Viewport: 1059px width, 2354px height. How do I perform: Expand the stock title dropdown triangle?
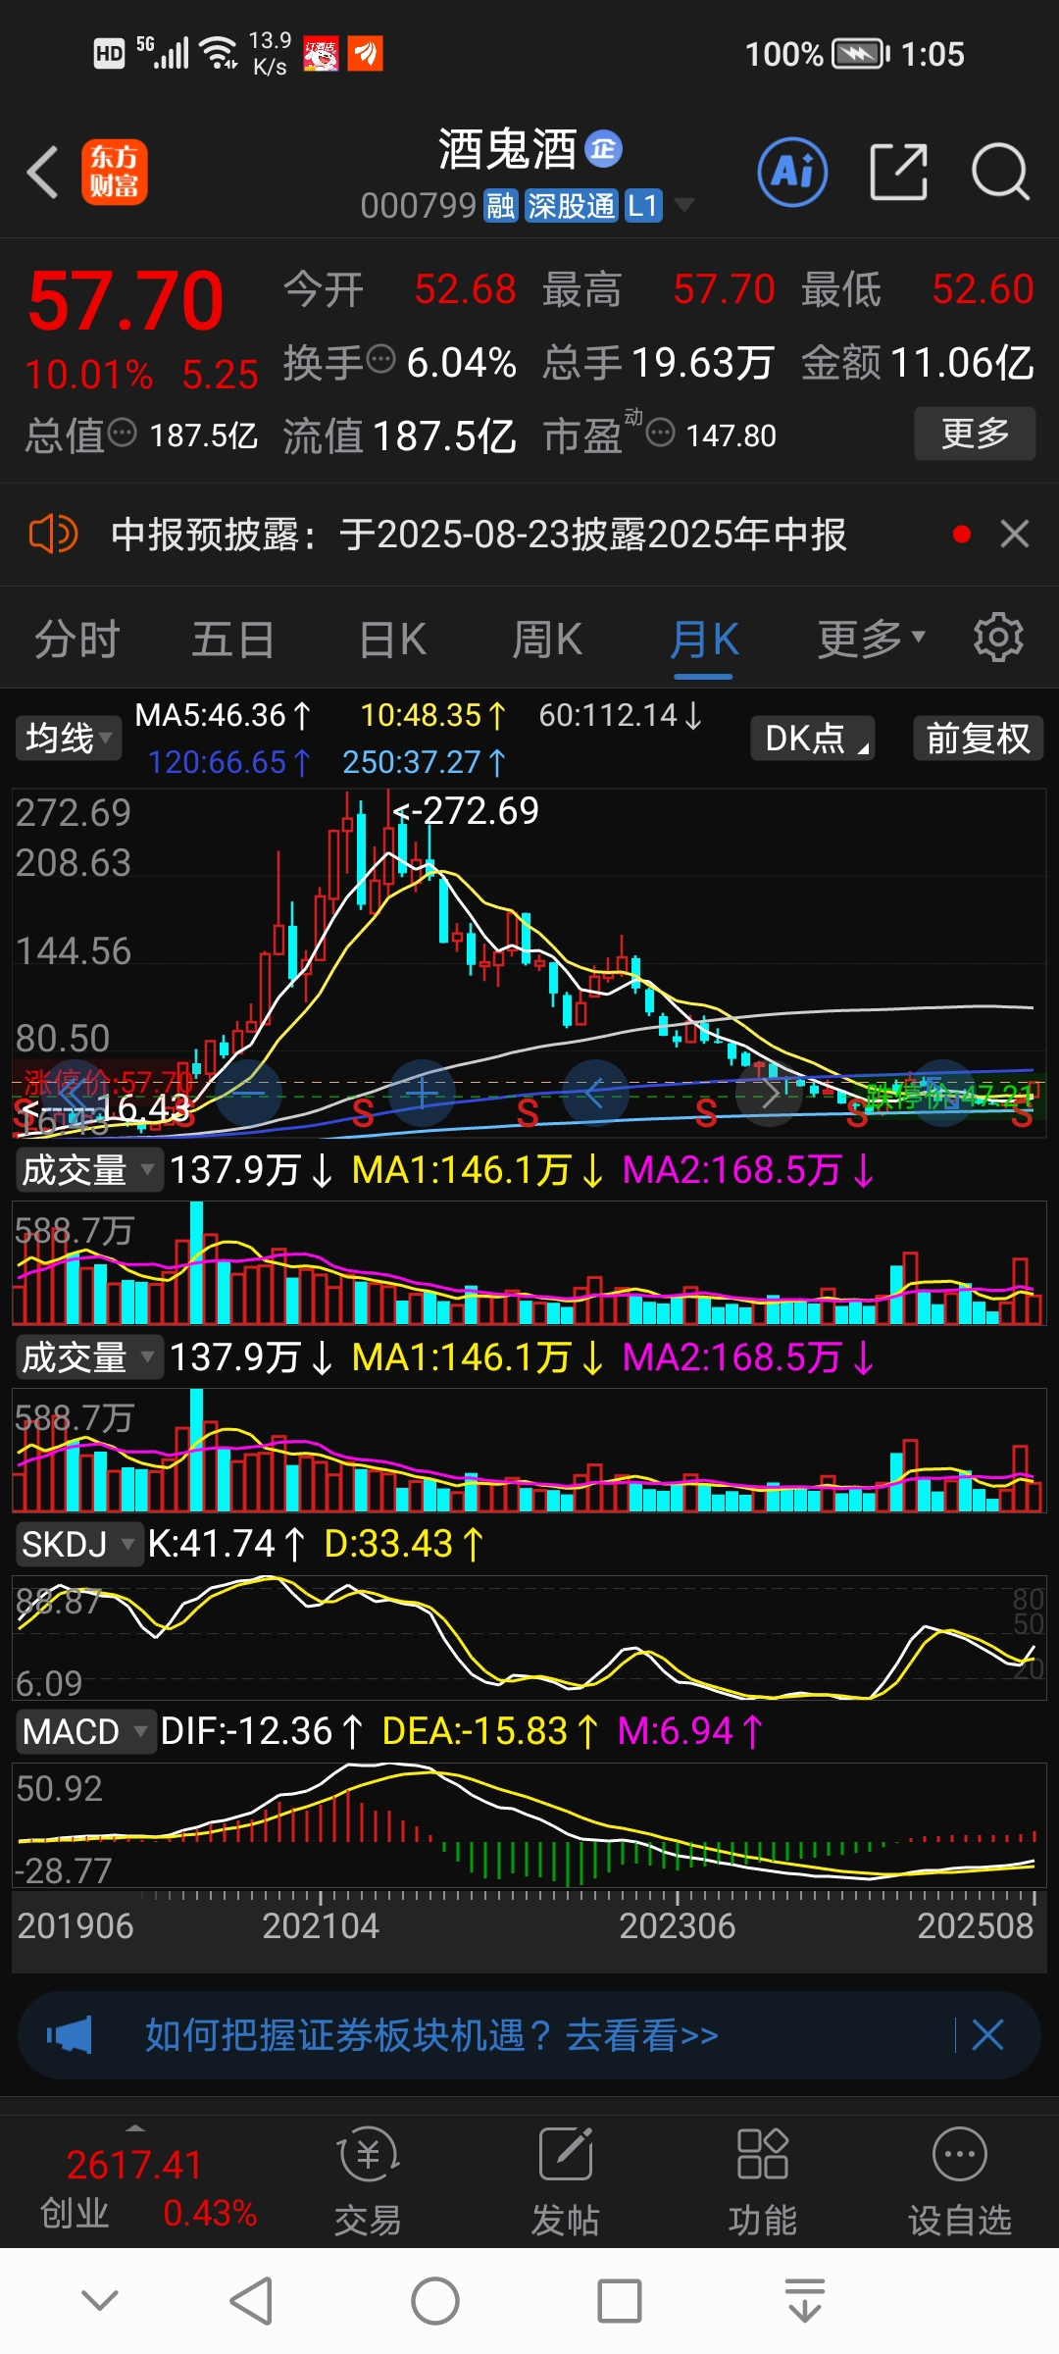(683, 205)
